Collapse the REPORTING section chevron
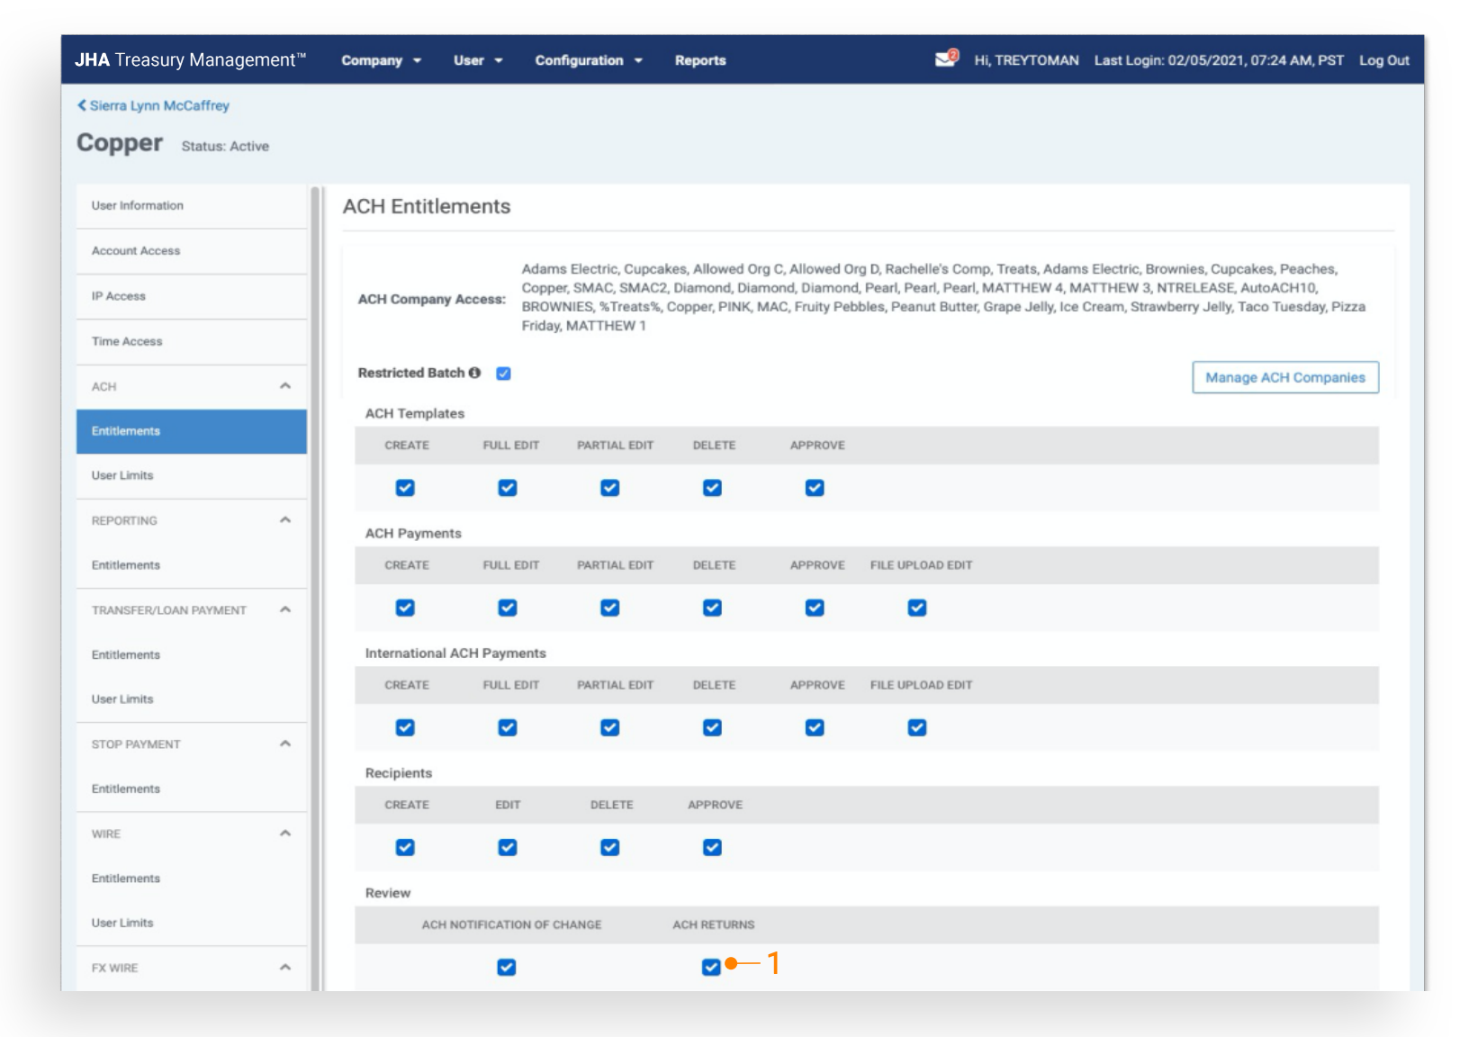 click(285, 520)
